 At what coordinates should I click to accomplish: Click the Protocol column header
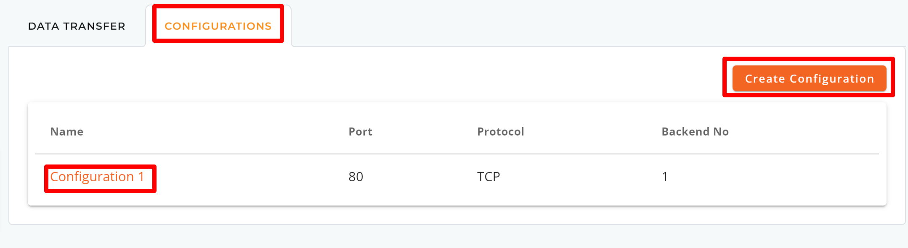point(501,132)
